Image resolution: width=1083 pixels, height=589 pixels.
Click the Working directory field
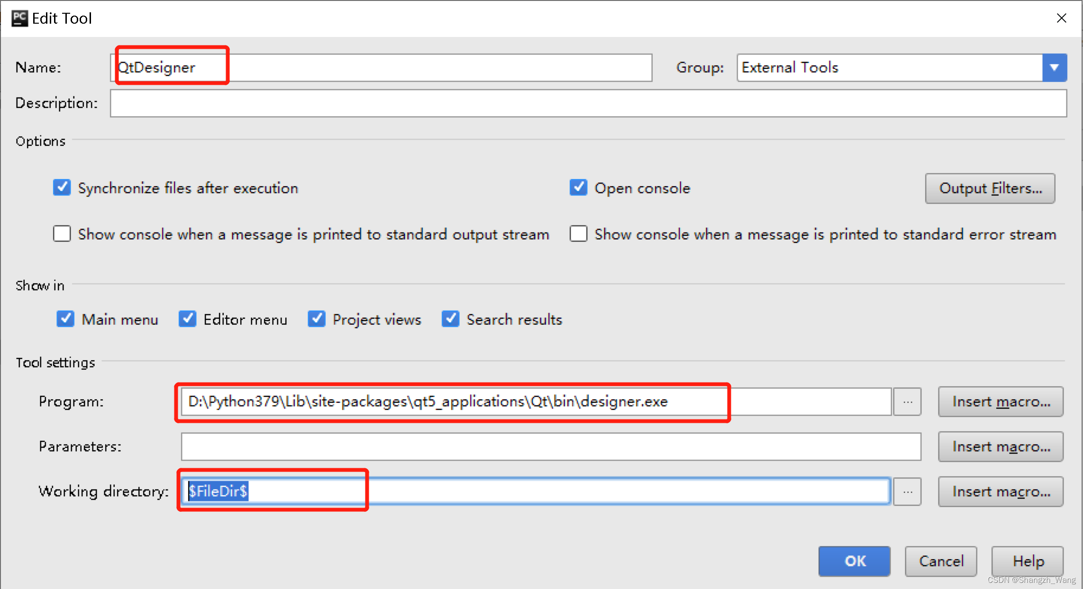point(536,491)
